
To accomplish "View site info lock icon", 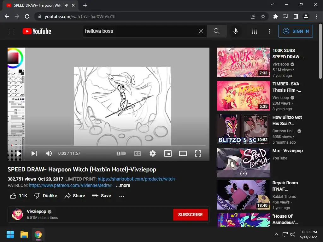I will click(39, 16).
